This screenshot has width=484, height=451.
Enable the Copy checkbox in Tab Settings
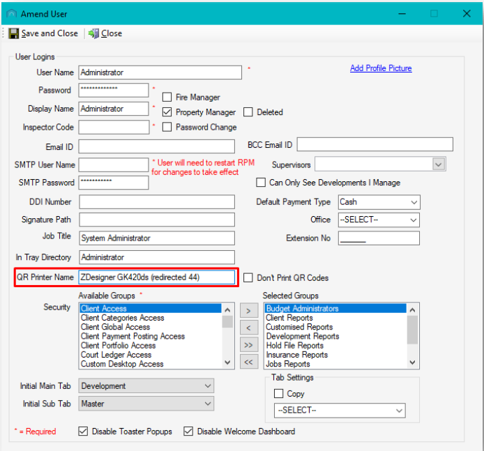pyautogui.click(x=278, y=394)
